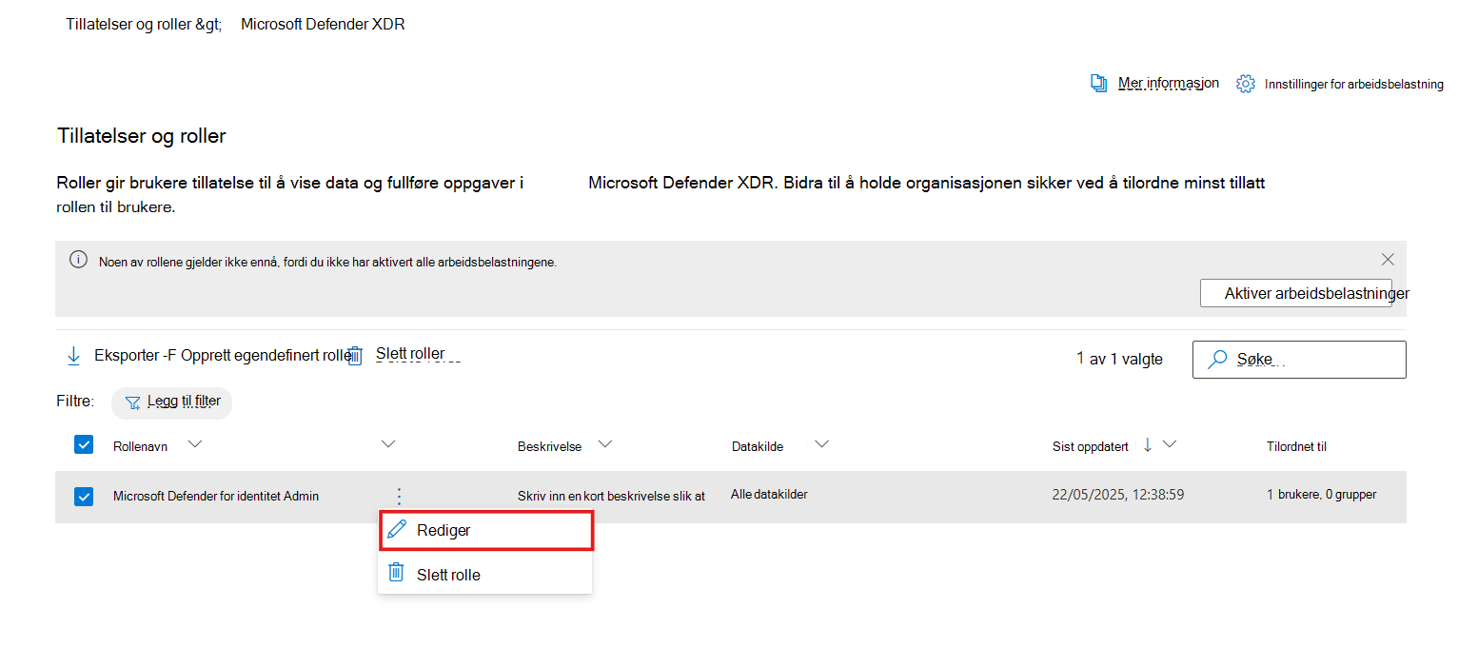Click the Beskrivelse column header
Screen dimensions: 1458x647
pyautogui.click(x=550, y=446)
